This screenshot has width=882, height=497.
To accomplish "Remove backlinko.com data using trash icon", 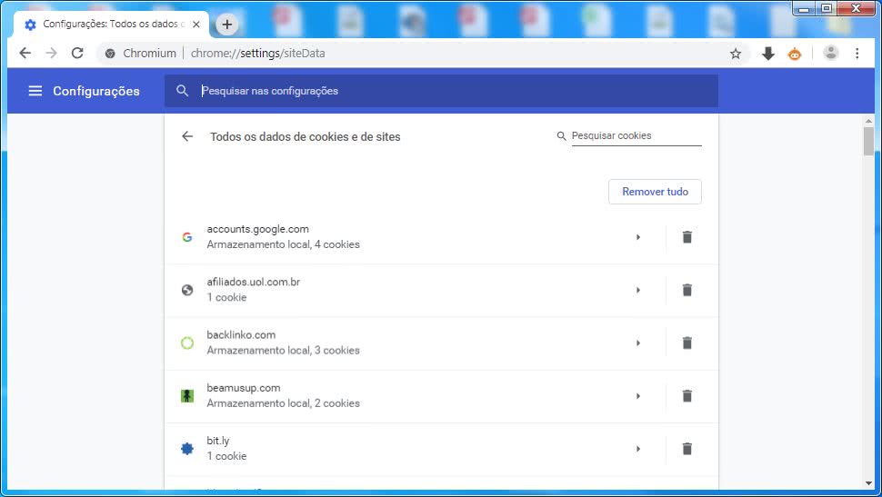I will [687, 343].
